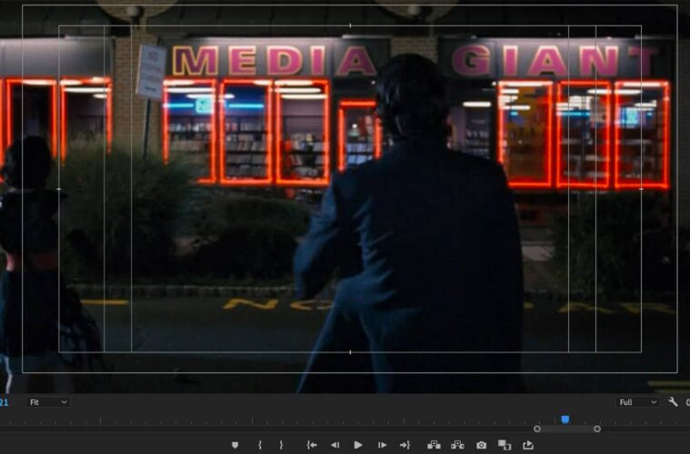The width and height of the screenshot is (690, 454).
Task: Click the blue playhead marker
Action: (565, 419)
